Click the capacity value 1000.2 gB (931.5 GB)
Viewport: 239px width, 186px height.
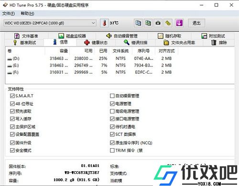pyautogui.click(x=76, y=180)
